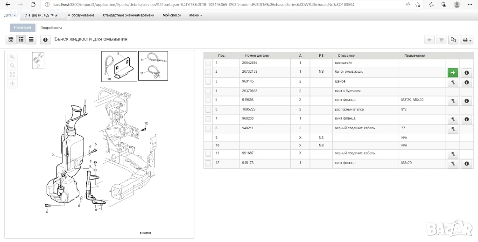The width and height of the screenshot is (478, 242).
Task: Select checkbox for part 991687
Action: pos(208,154)
